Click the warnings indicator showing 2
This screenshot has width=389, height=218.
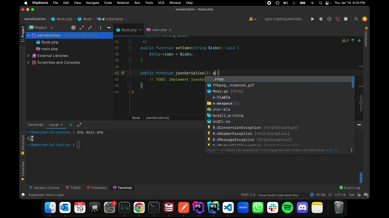[346, 40]
